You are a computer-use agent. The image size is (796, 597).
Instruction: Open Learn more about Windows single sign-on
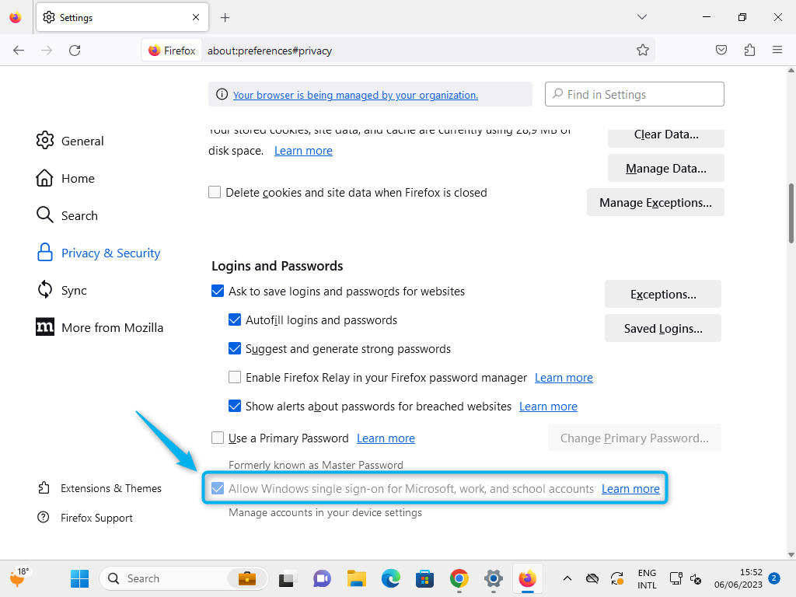click(630, 488)
